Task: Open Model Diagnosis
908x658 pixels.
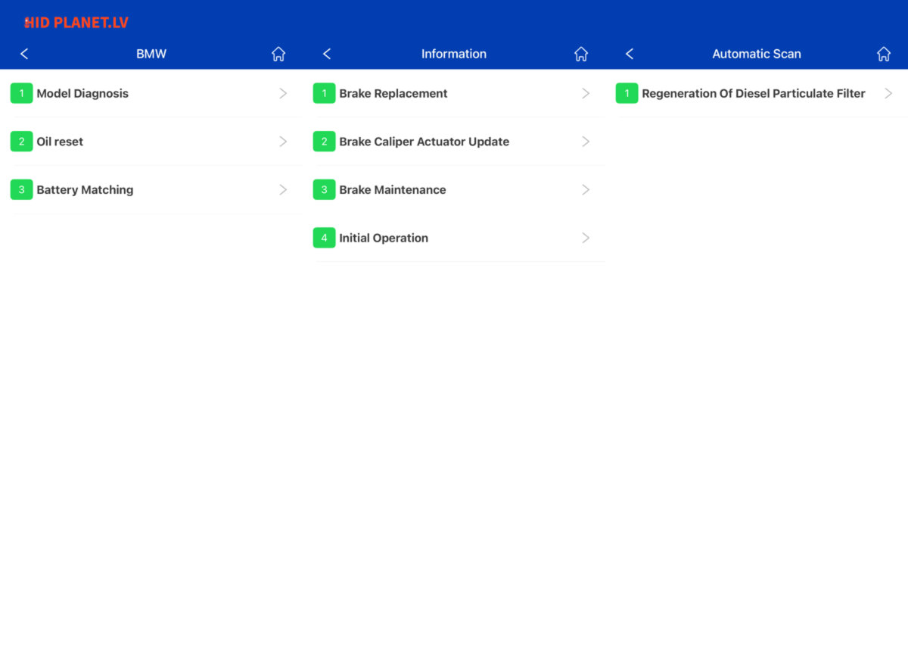Action: pyautogui.click(x=82, y=94)
